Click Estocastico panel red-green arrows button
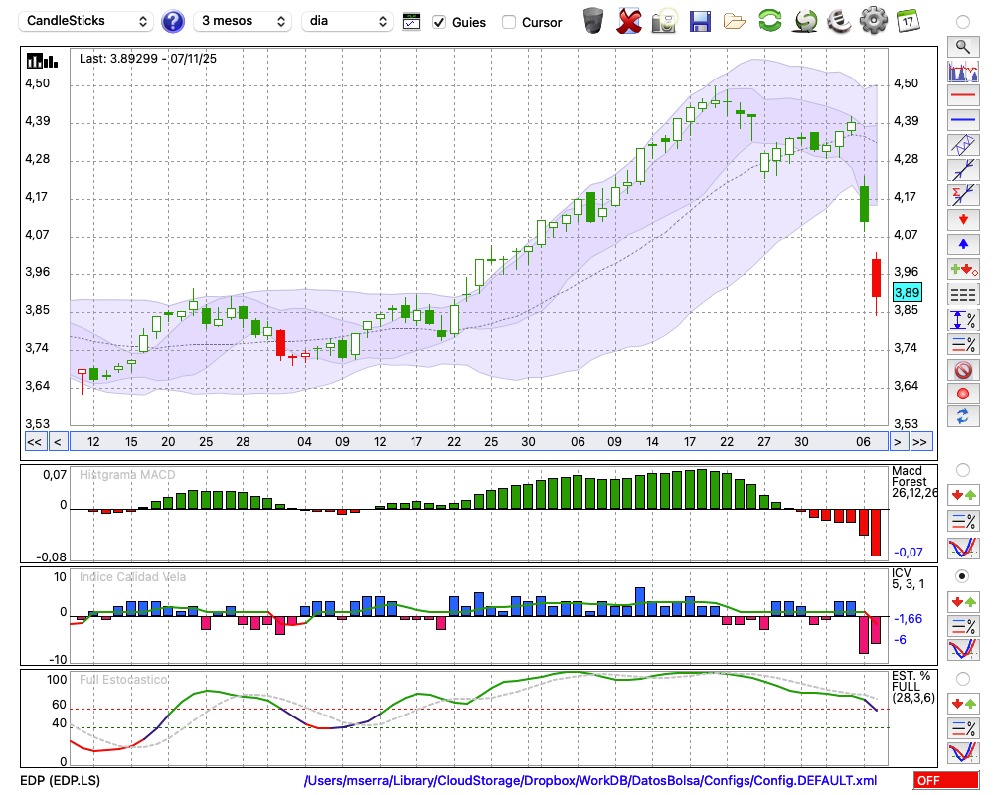 (x=963, y=703)
